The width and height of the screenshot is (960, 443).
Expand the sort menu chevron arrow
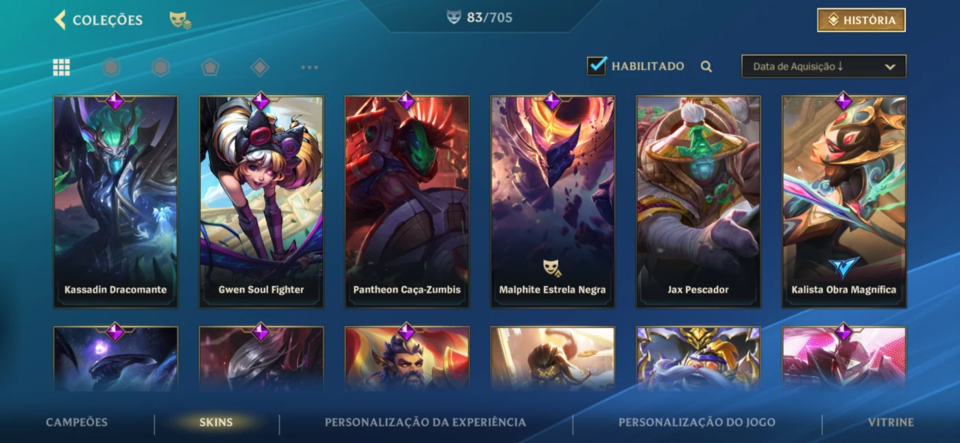pos(890,67)
